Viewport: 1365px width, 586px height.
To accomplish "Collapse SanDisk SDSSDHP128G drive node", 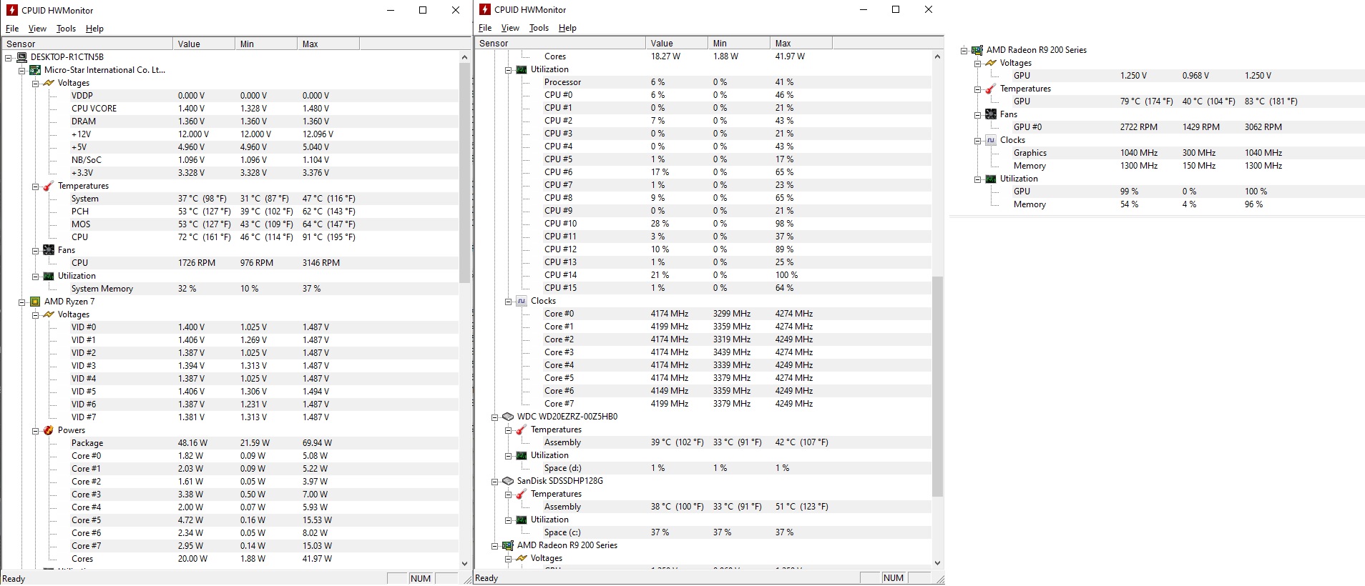I will point(495,481).
